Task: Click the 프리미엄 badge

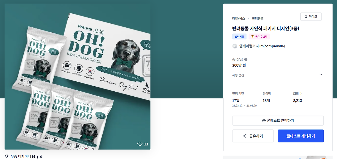Action: (x=239, y=37)
